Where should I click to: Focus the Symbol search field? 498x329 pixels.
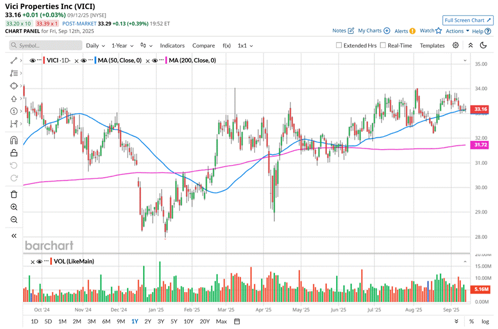[45, 45]
